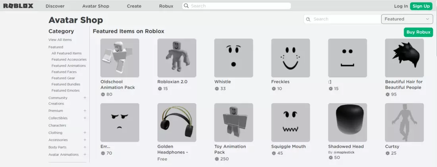Select Featured Accessories subcategory

[x=69, y=59]
